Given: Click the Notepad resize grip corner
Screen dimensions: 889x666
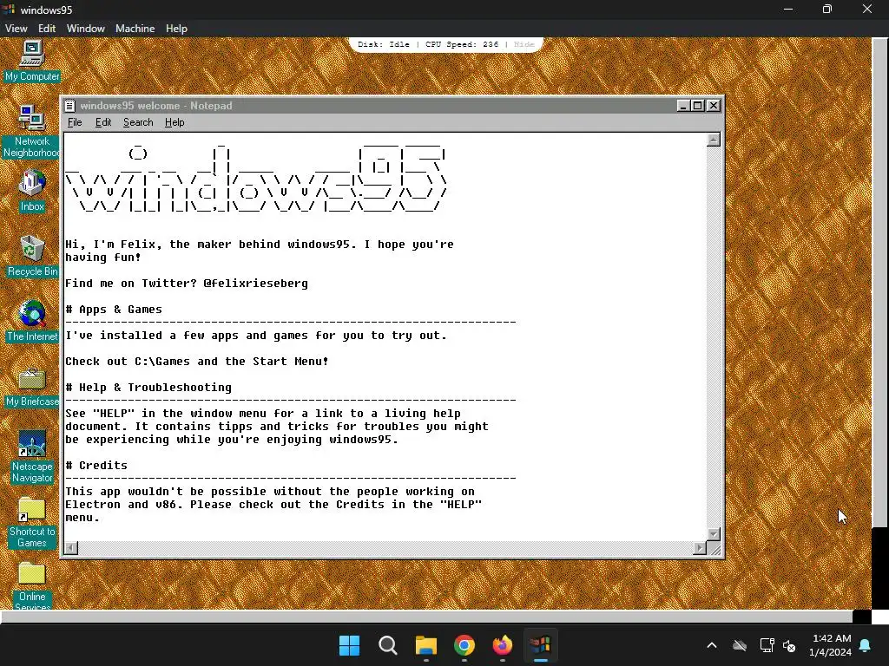Looking at the screenshot, I should pyautogui.click(x=715, y=549).
